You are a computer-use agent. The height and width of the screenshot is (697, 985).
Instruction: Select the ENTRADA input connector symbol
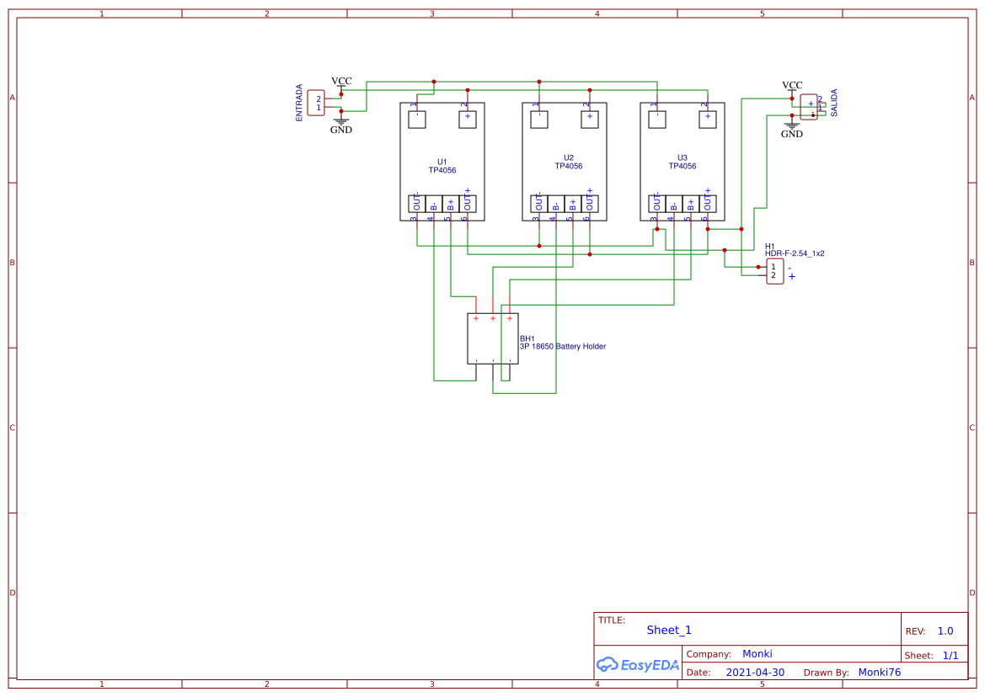pos(315,103)
